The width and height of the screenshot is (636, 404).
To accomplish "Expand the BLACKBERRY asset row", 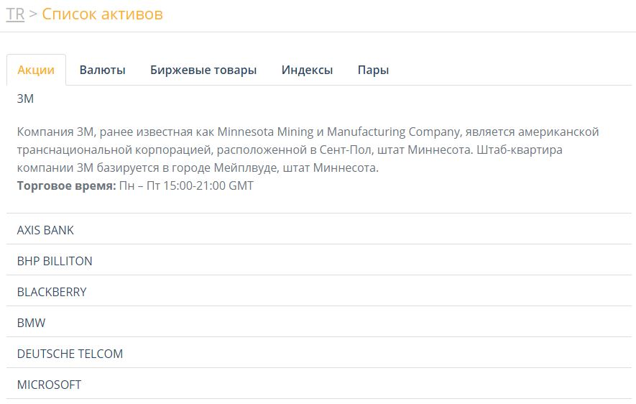I will 52,292.
